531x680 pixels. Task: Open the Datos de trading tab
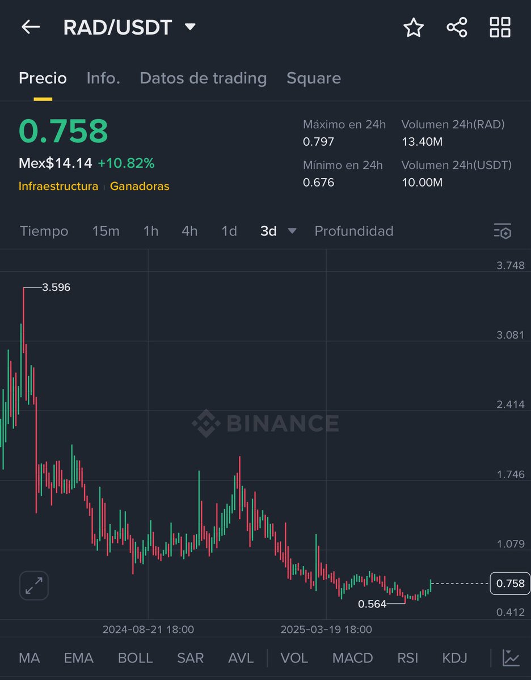coord(203,78)
